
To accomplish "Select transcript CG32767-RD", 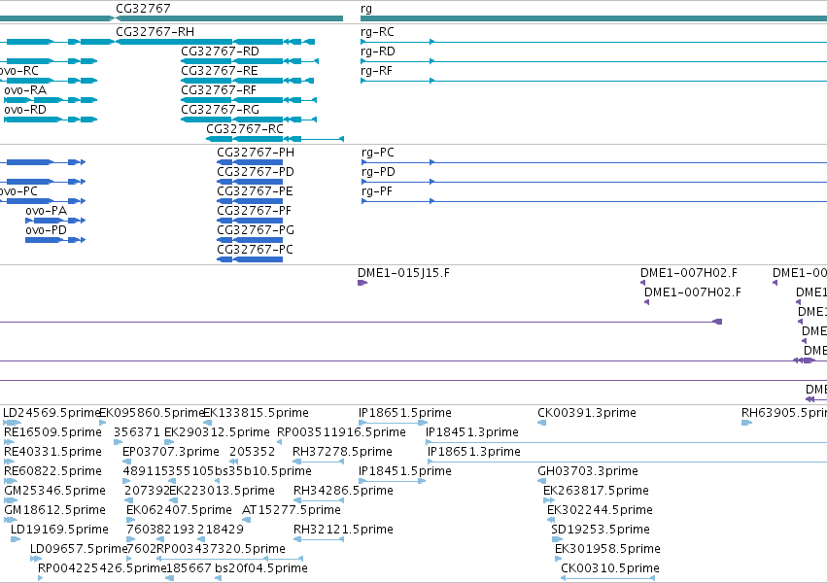I will coord(250,61).
